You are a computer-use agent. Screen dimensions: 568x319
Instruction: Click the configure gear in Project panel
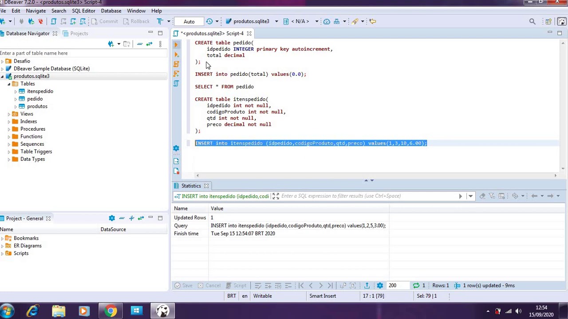(112, 218)
